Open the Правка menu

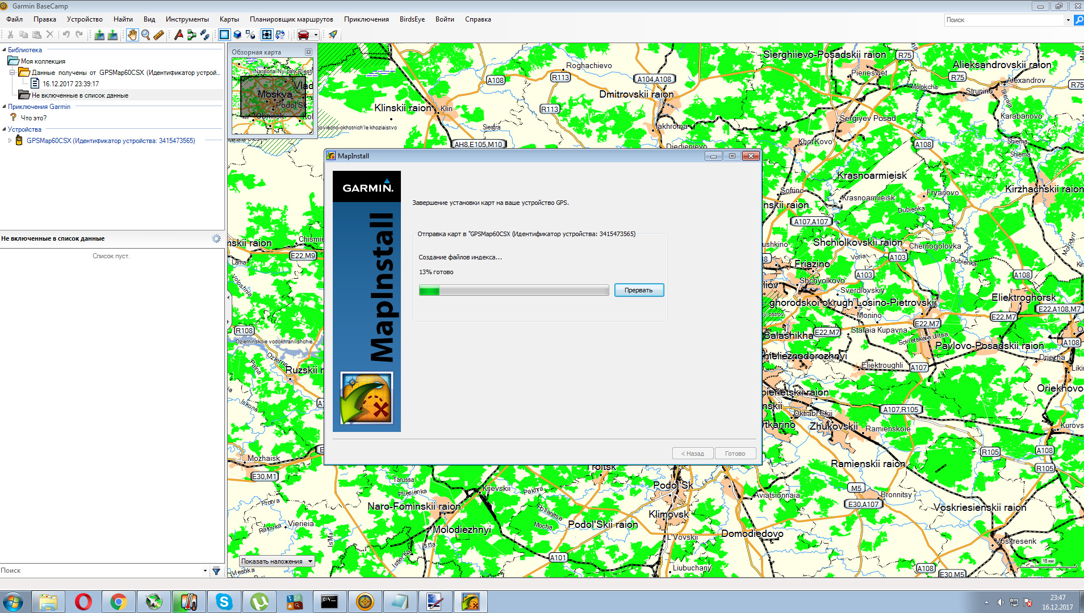[45, 19]
